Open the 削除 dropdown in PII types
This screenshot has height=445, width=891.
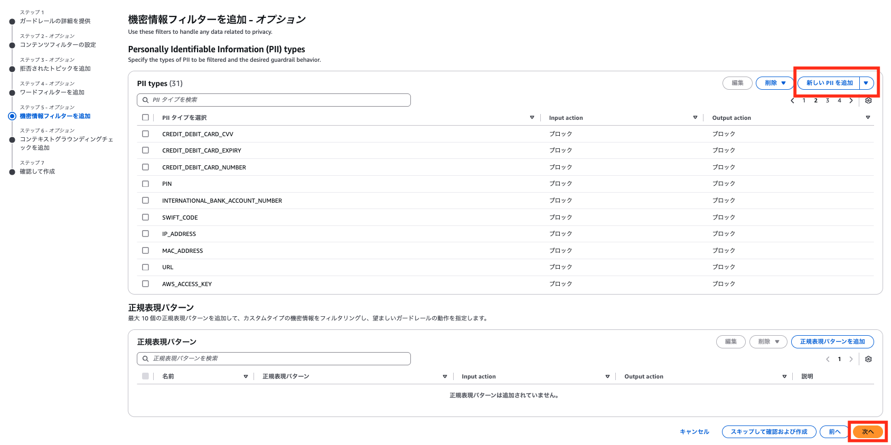pos(775,83)
